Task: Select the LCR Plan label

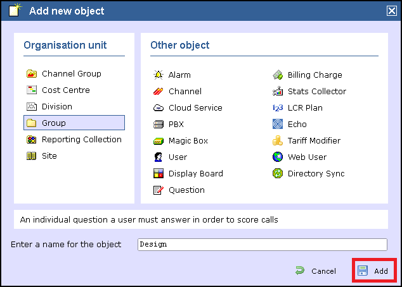Action: point(305,108)
